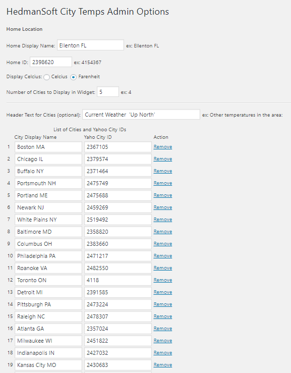Viewport: 291px width, 373px height.
Task: Edit the Raleigh NC name field
Action: (48, 317)
